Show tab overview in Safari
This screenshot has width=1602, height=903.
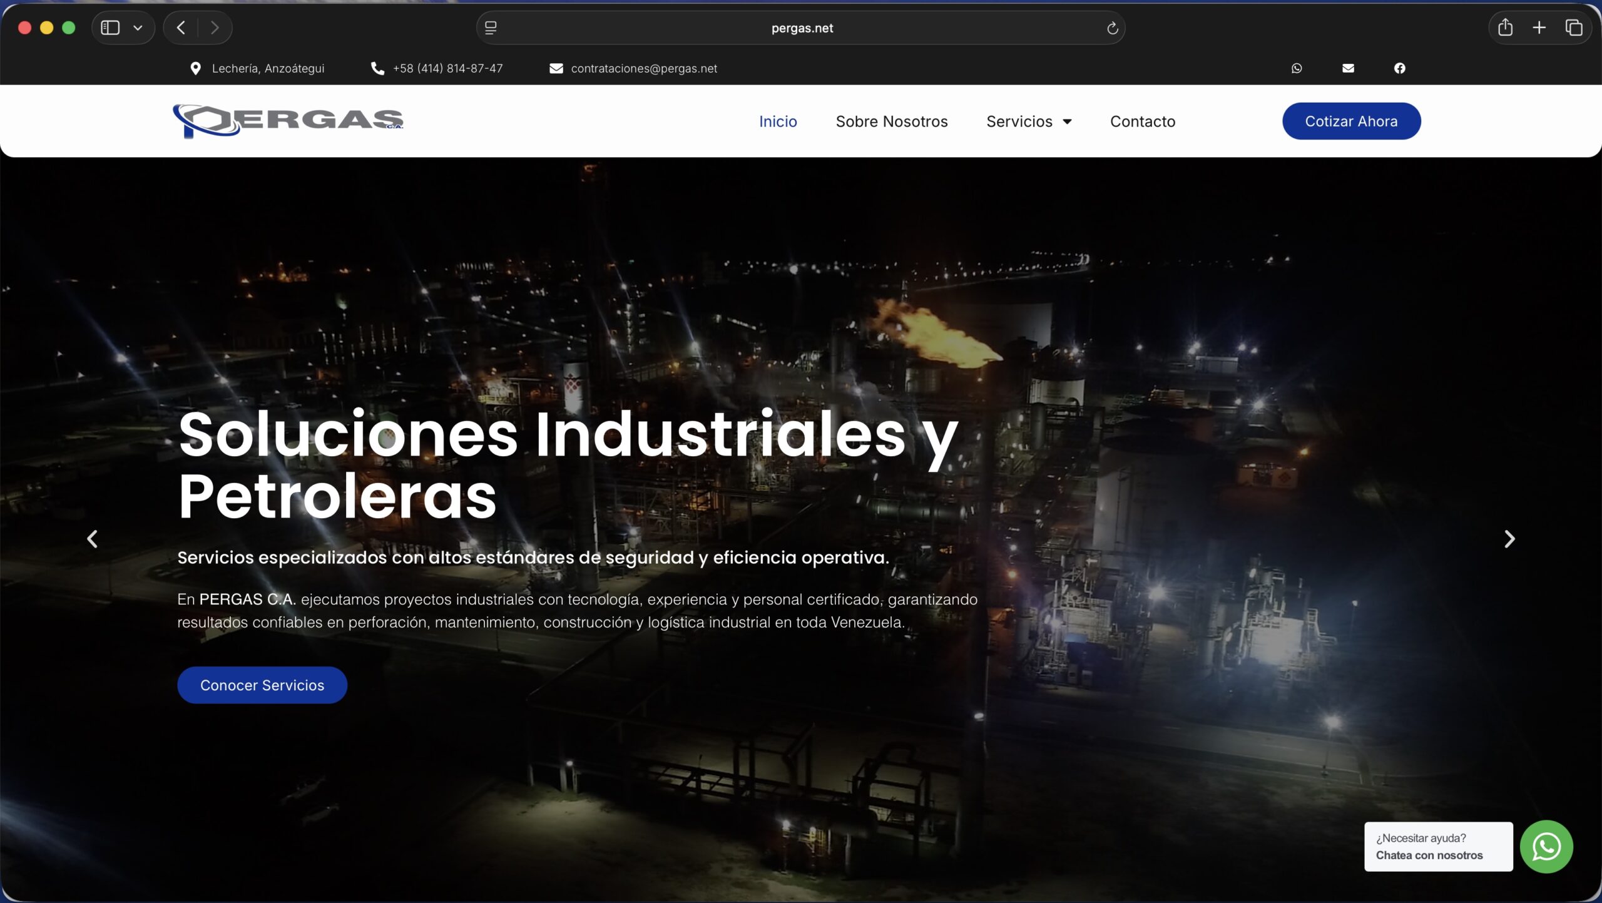click(1574, 28)
